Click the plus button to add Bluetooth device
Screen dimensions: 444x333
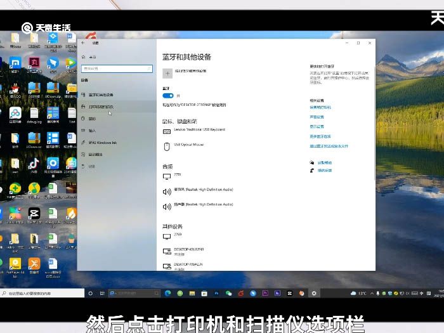point(167,74)
